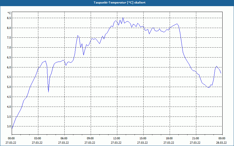Click the 4,0 temperature axis label

(x=9, y=107)
